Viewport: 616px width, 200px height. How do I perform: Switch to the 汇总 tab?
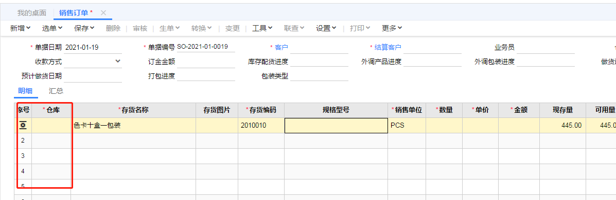pyautogui.click(x=56, y=91)
